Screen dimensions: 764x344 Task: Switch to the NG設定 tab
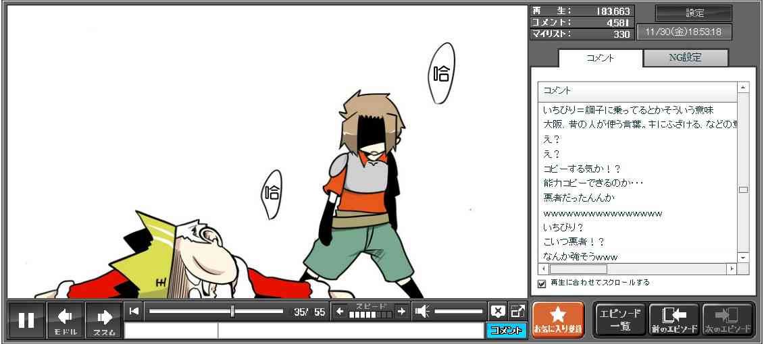click(x=685, y=58)
